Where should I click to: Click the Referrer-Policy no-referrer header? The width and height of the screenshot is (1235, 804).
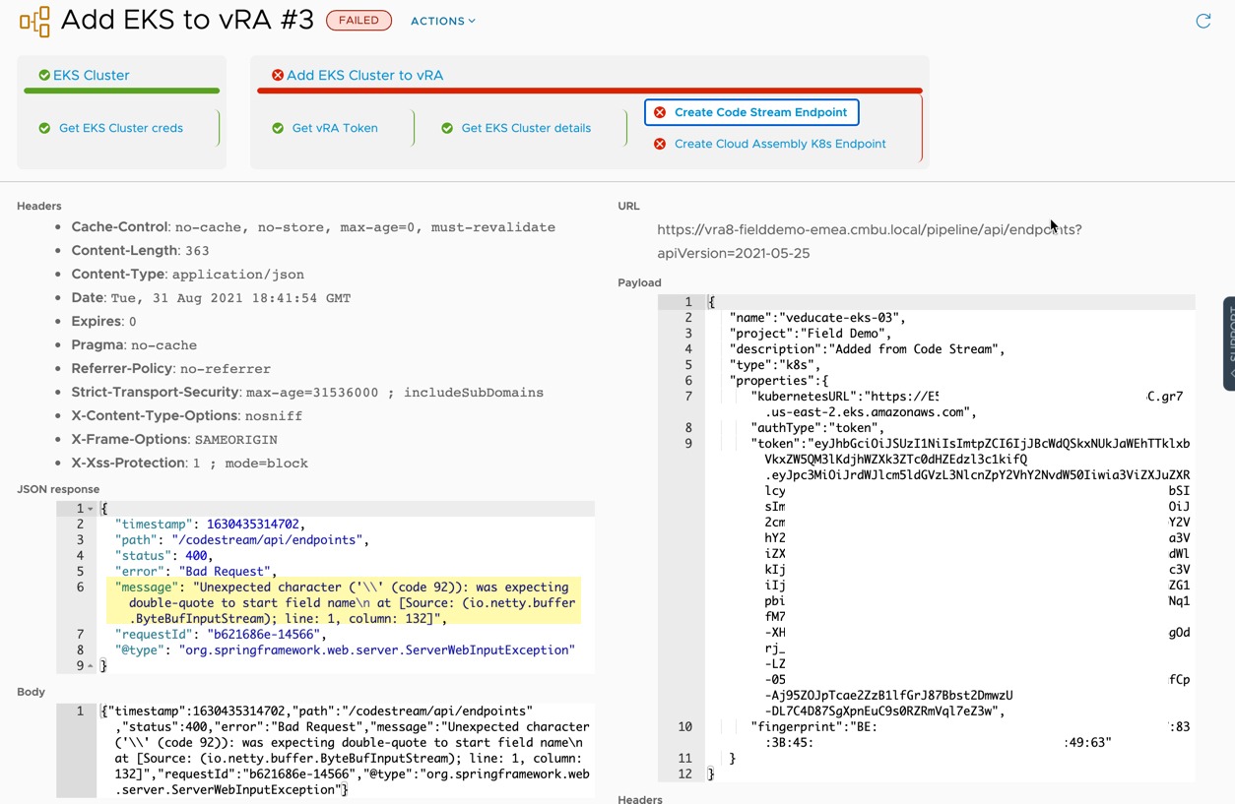pos(170,369)
